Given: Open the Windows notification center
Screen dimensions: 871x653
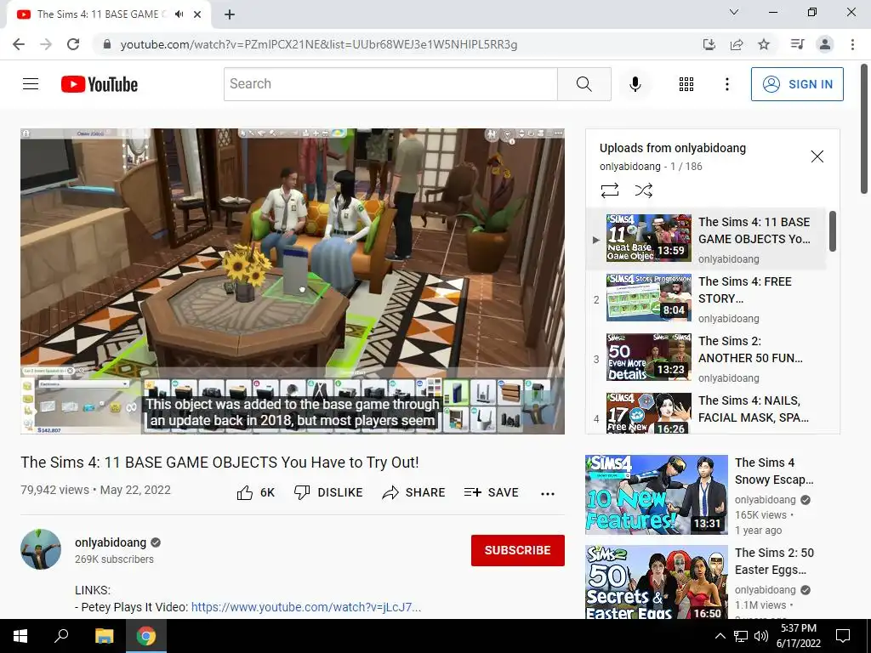Looking at the screenshot, I should click(843, 636).
